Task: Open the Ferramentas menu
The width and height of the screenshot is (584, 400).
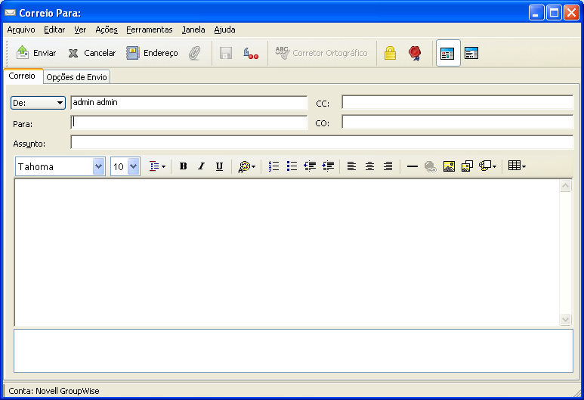Action: click(150, 29)
